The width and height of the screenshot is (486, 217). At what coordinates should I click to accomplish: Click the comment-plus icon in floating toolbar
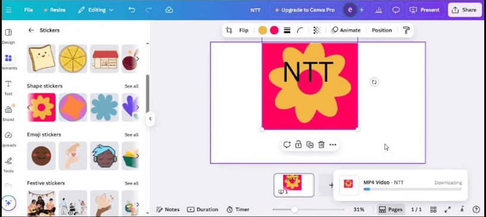click(x=287, y=145)
